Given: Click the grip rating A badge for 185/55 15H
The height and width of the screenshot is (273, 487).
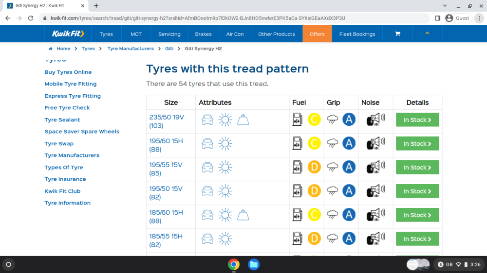Looking at the screenshot, I should click(x=349, y=239).
